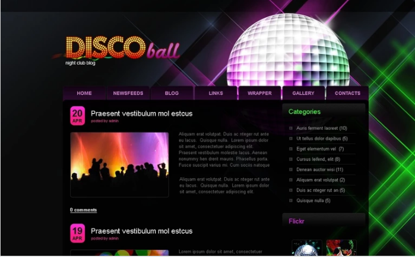Click the night club blog tagline
This screenshot has width=415, height=257.
(x=80, y=63)
